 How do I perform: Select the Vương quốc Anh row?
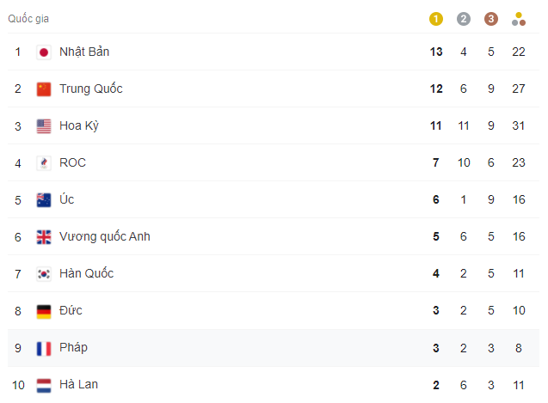[x=274, y=236]
